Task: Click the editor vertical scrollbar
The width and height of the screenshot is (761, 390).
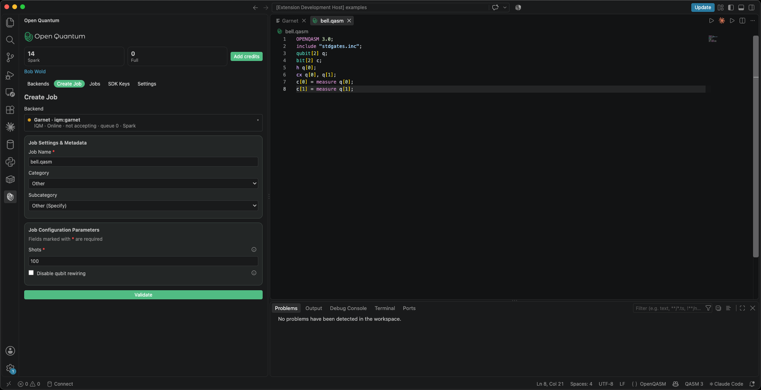Action: click(756, 146)
